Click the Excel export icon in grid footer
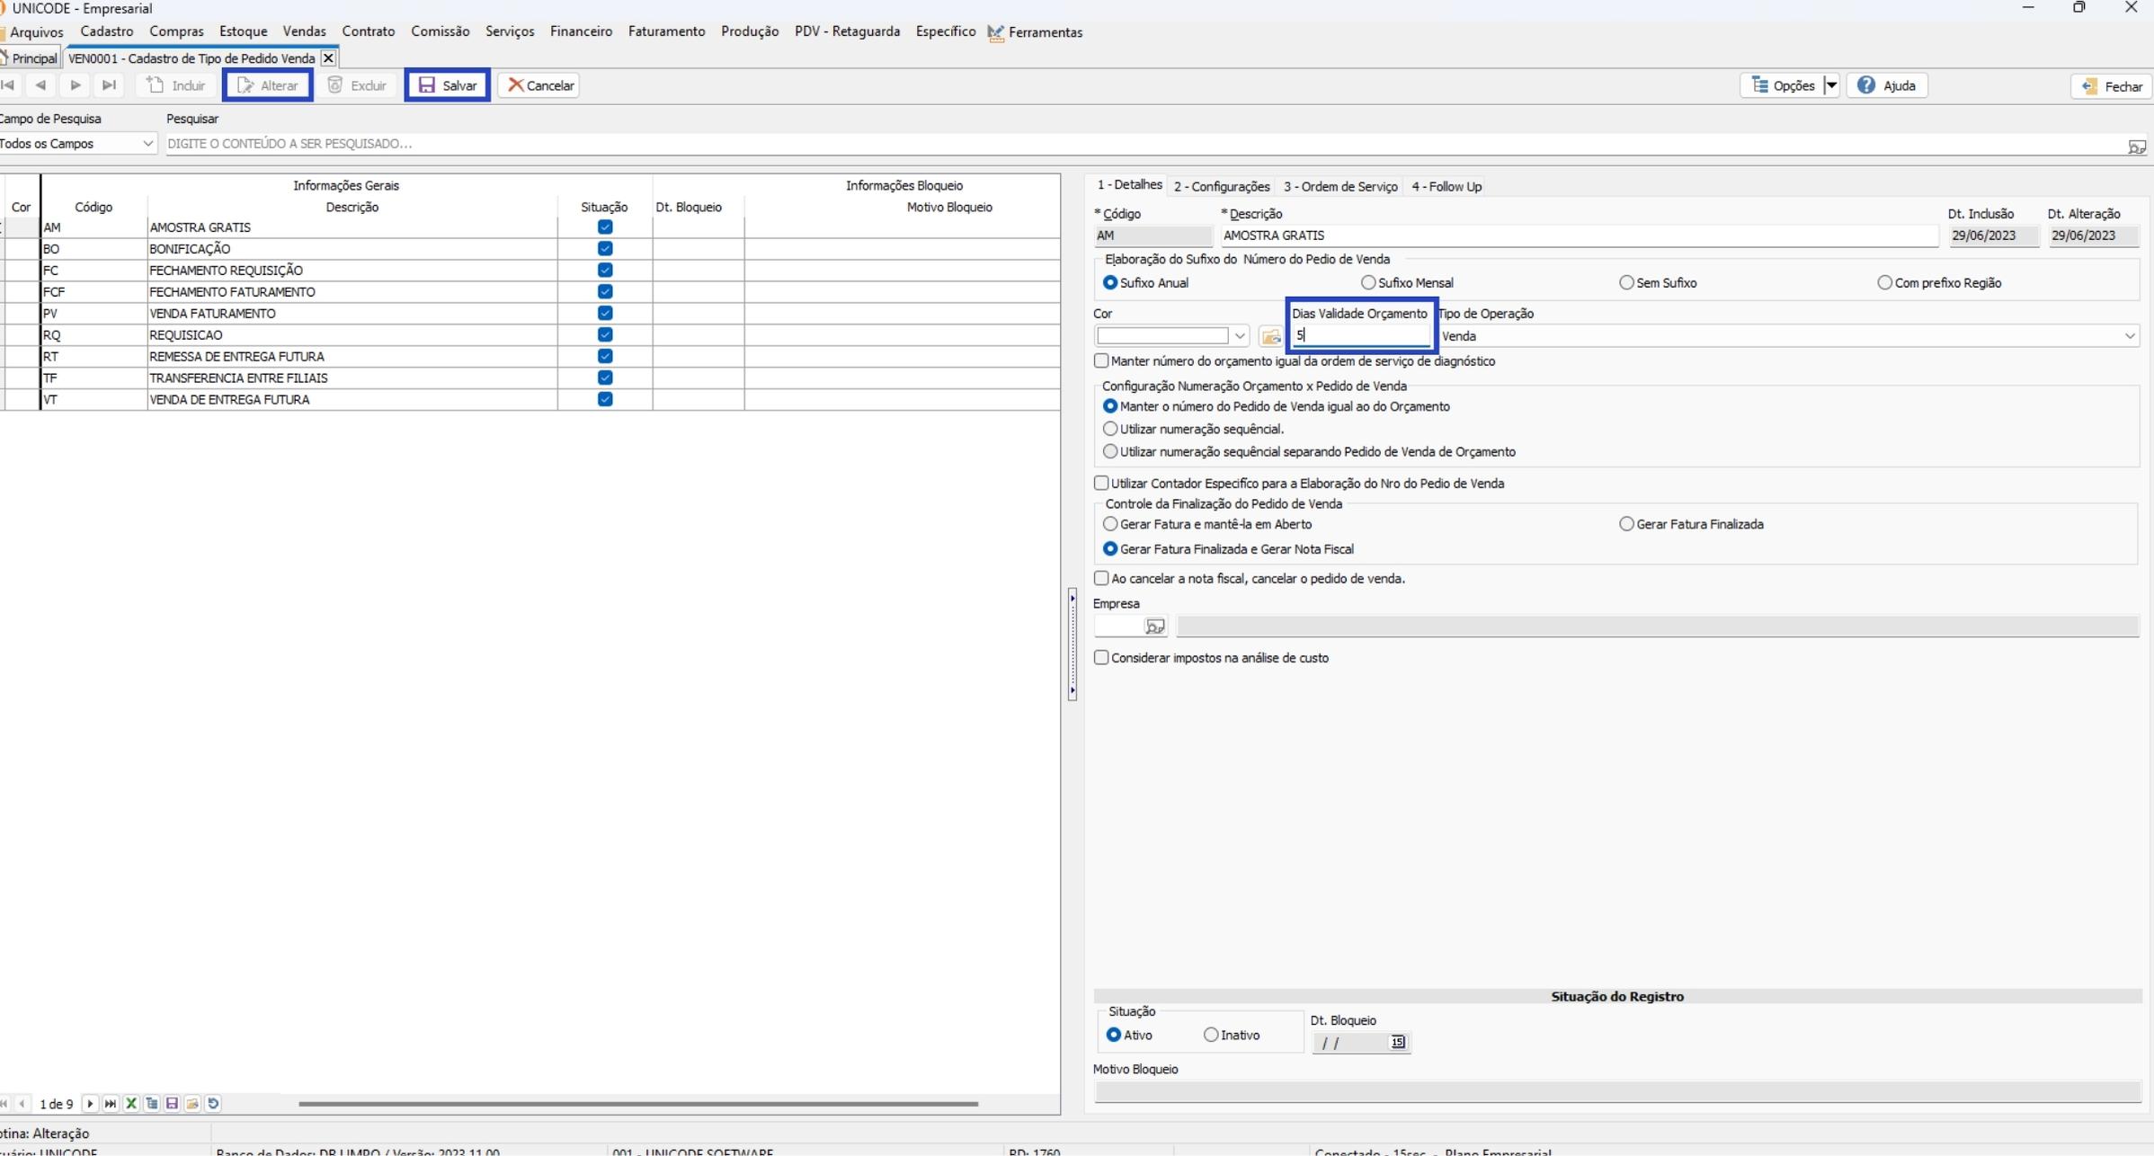This screenshot has width=2154, height=1156. point(131,1104)
